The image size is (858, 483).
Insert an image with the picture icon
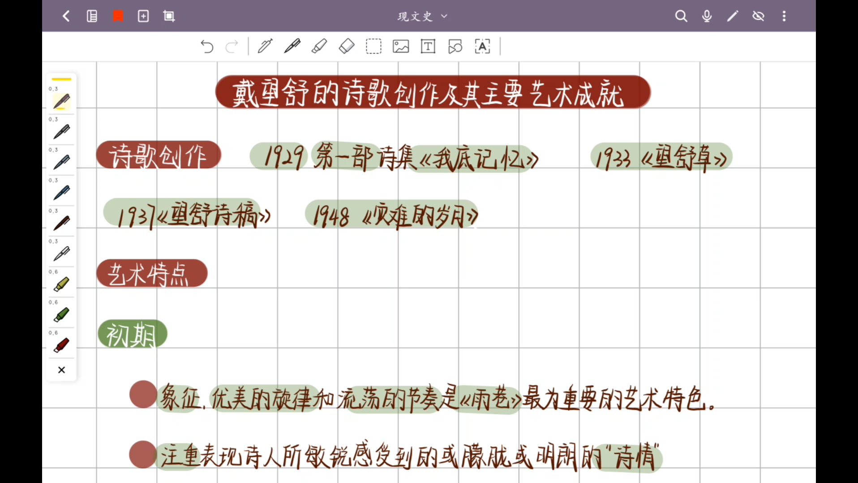coord(401,47)
